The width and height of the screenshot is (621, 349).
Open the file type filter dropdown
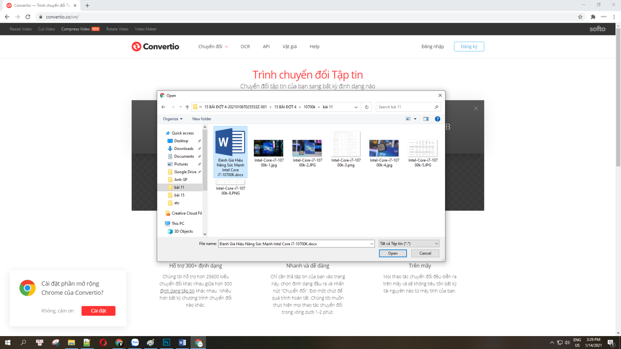[x=409, y=244]
